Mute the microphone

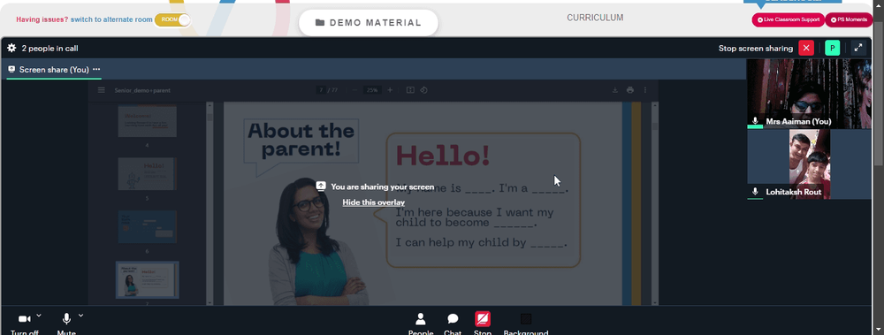[66, 324]
